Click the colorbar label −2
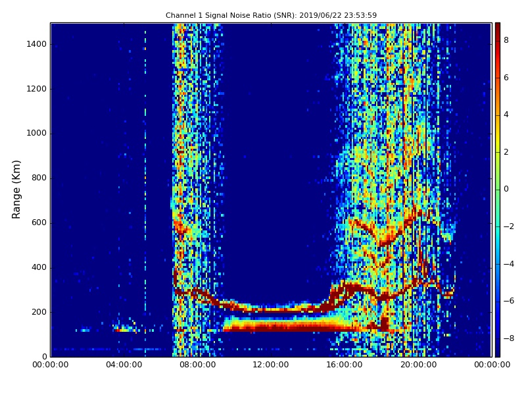The image size is (526, 395). [509, 226]
